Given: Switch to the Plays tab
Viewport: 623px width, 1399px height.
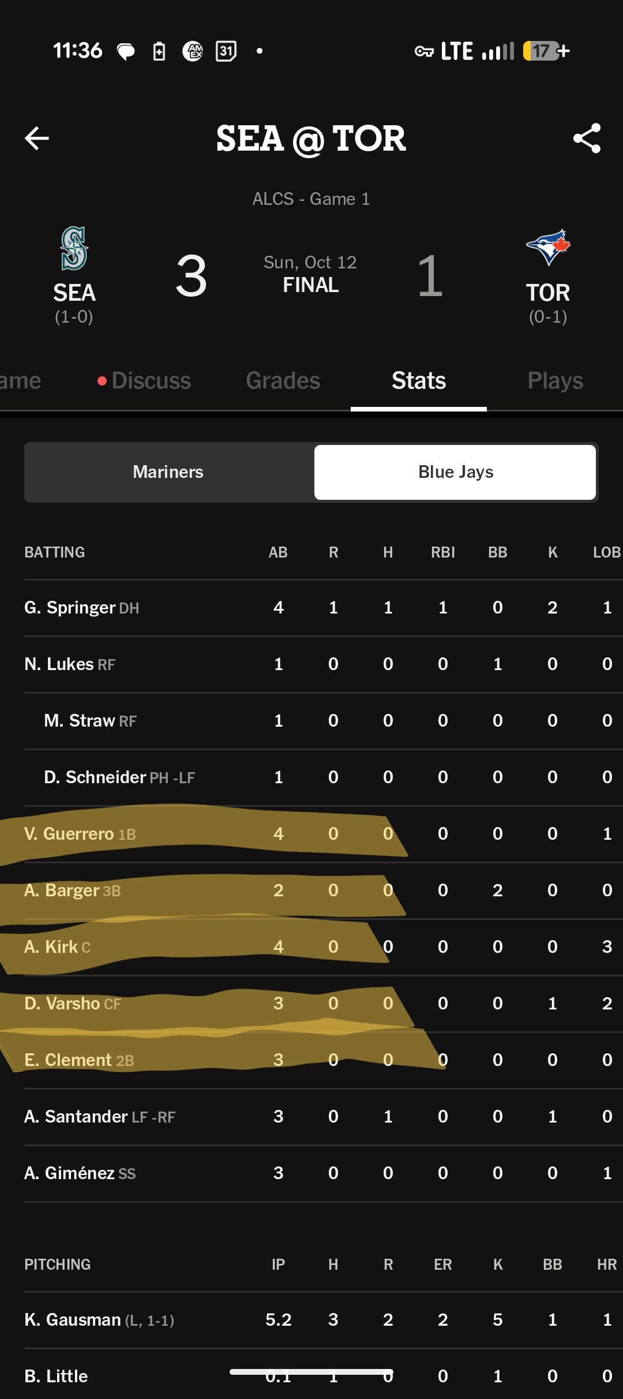Looking at the screenshot, I should (x=555, y=381).
